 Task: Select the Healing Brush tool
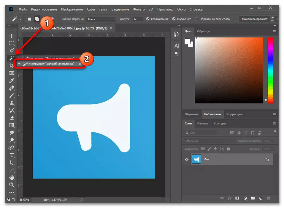click(12, 88)
